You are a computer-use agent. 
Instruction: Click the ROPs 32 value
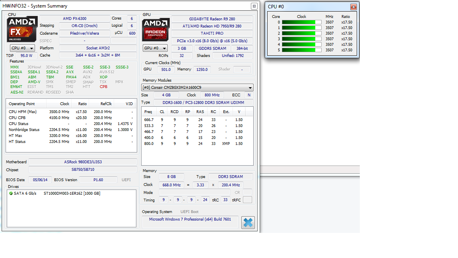tap(182, 56)
